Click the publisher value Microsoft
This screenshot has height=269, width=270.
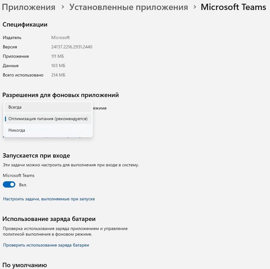click(x=60, y=38)
